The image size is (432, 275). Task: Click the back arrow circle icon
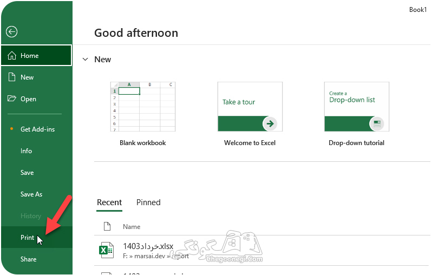pyautogui.click(x=11, y=32)
